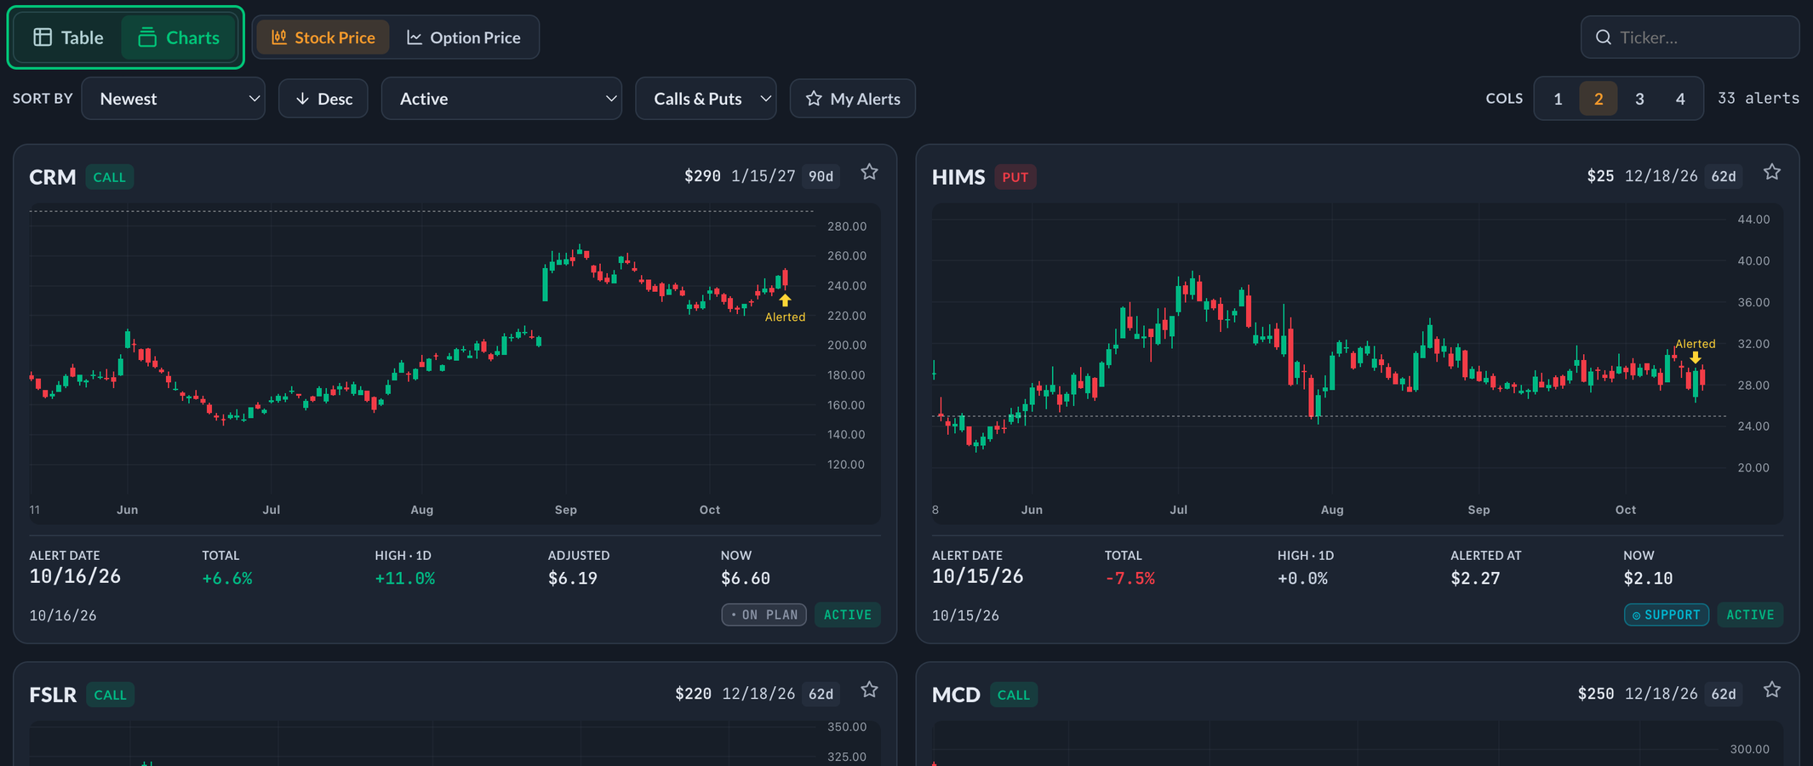Focus the Ticker search field
1813x766 pixels.
(x=1690, y=37)
